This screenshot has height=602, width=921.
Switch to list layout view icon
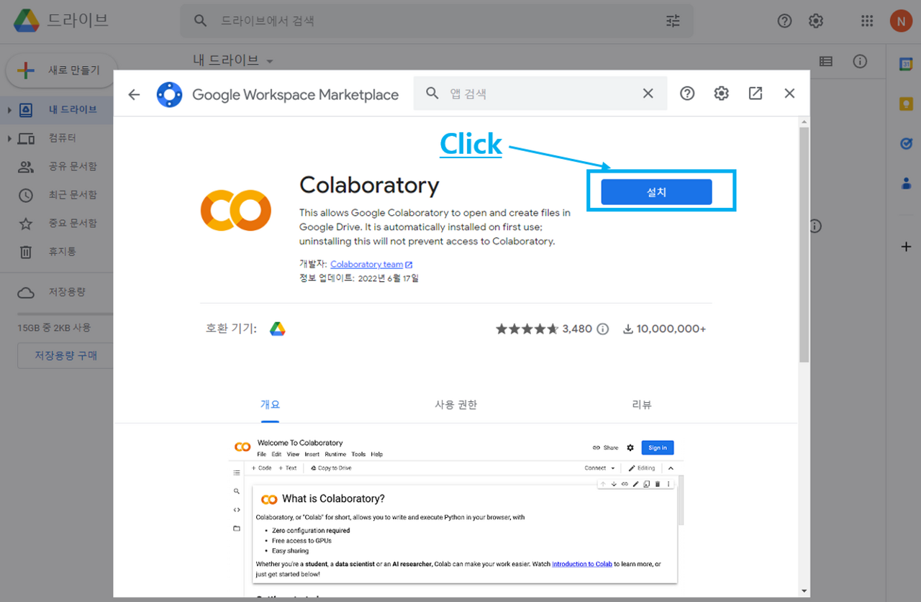(x=826, y=62)
